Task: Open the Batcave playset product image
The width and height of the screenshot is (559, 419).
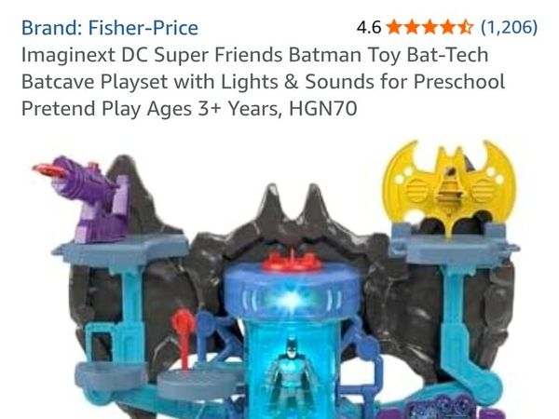Action: pos(277,279)
